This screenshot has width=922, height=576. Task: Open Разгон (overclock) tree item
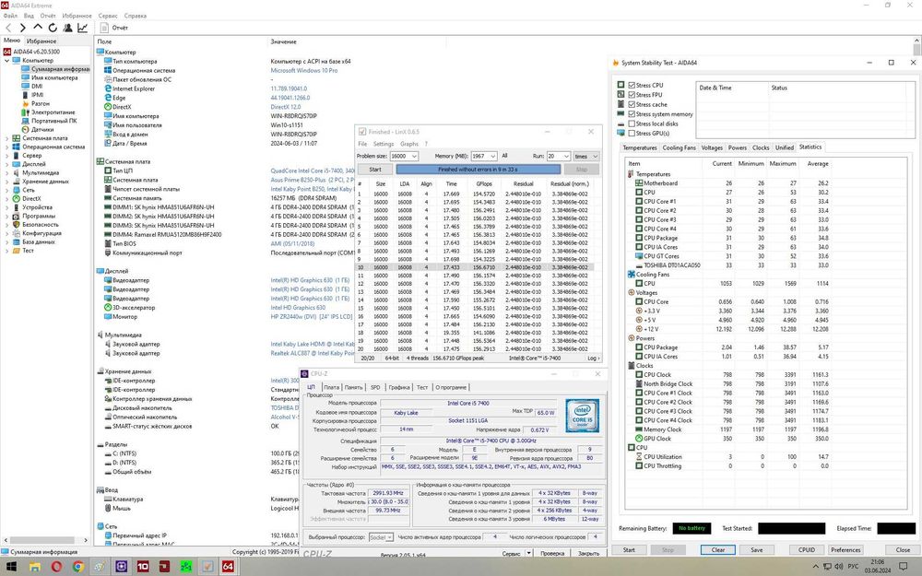40,103
